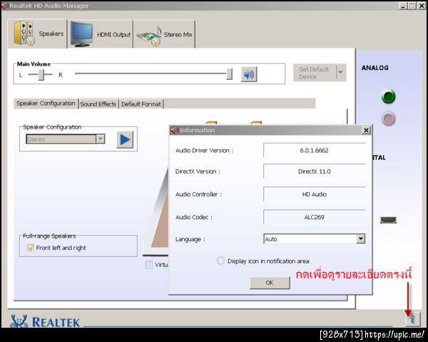Minimize the Realtek HD Audio Manager window
This screenshot has height=342, width=428.
[x=404, y=6]
